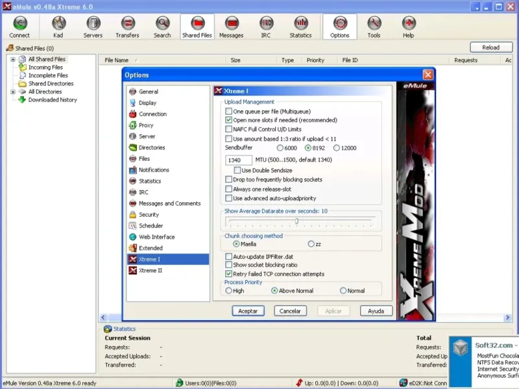519x389 pixels.
Task: Click the Cancelar button
Action: [290, 311]
